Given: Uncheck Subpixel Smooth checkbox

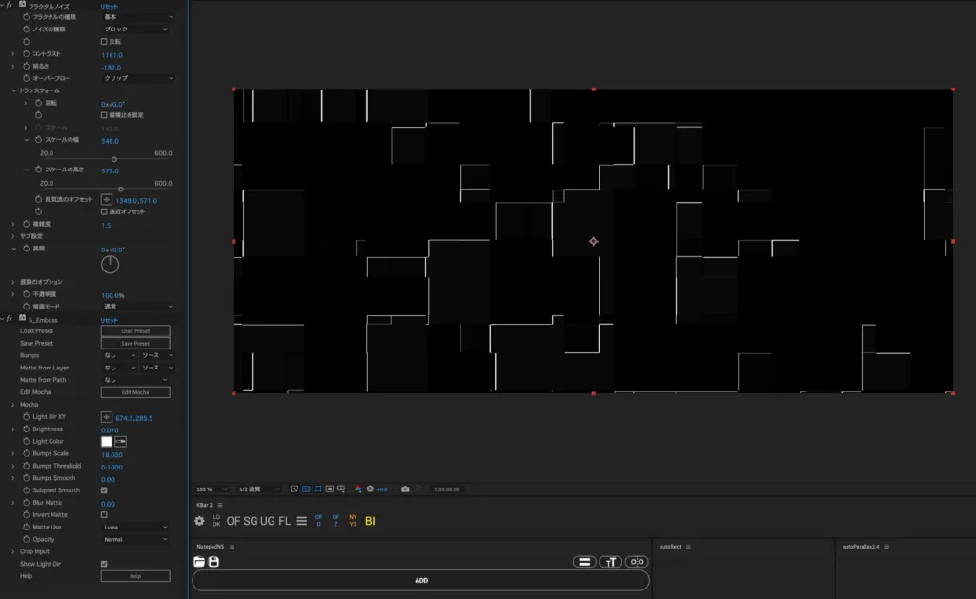Looking at the screenshot, I should point(104,490).
